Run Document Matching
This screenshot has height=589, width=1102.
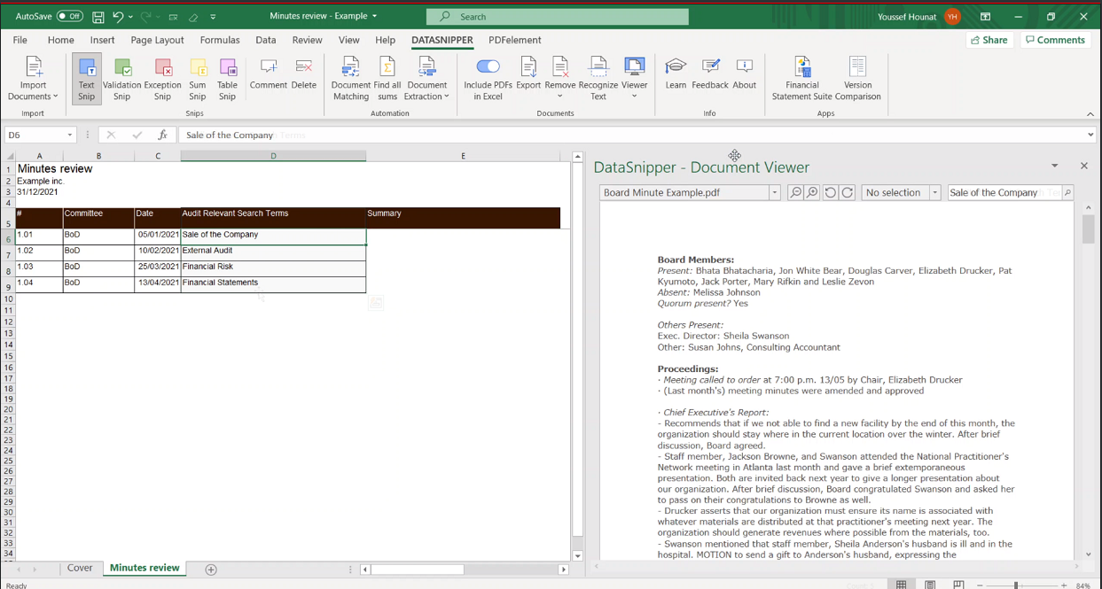tap(351, 78)
